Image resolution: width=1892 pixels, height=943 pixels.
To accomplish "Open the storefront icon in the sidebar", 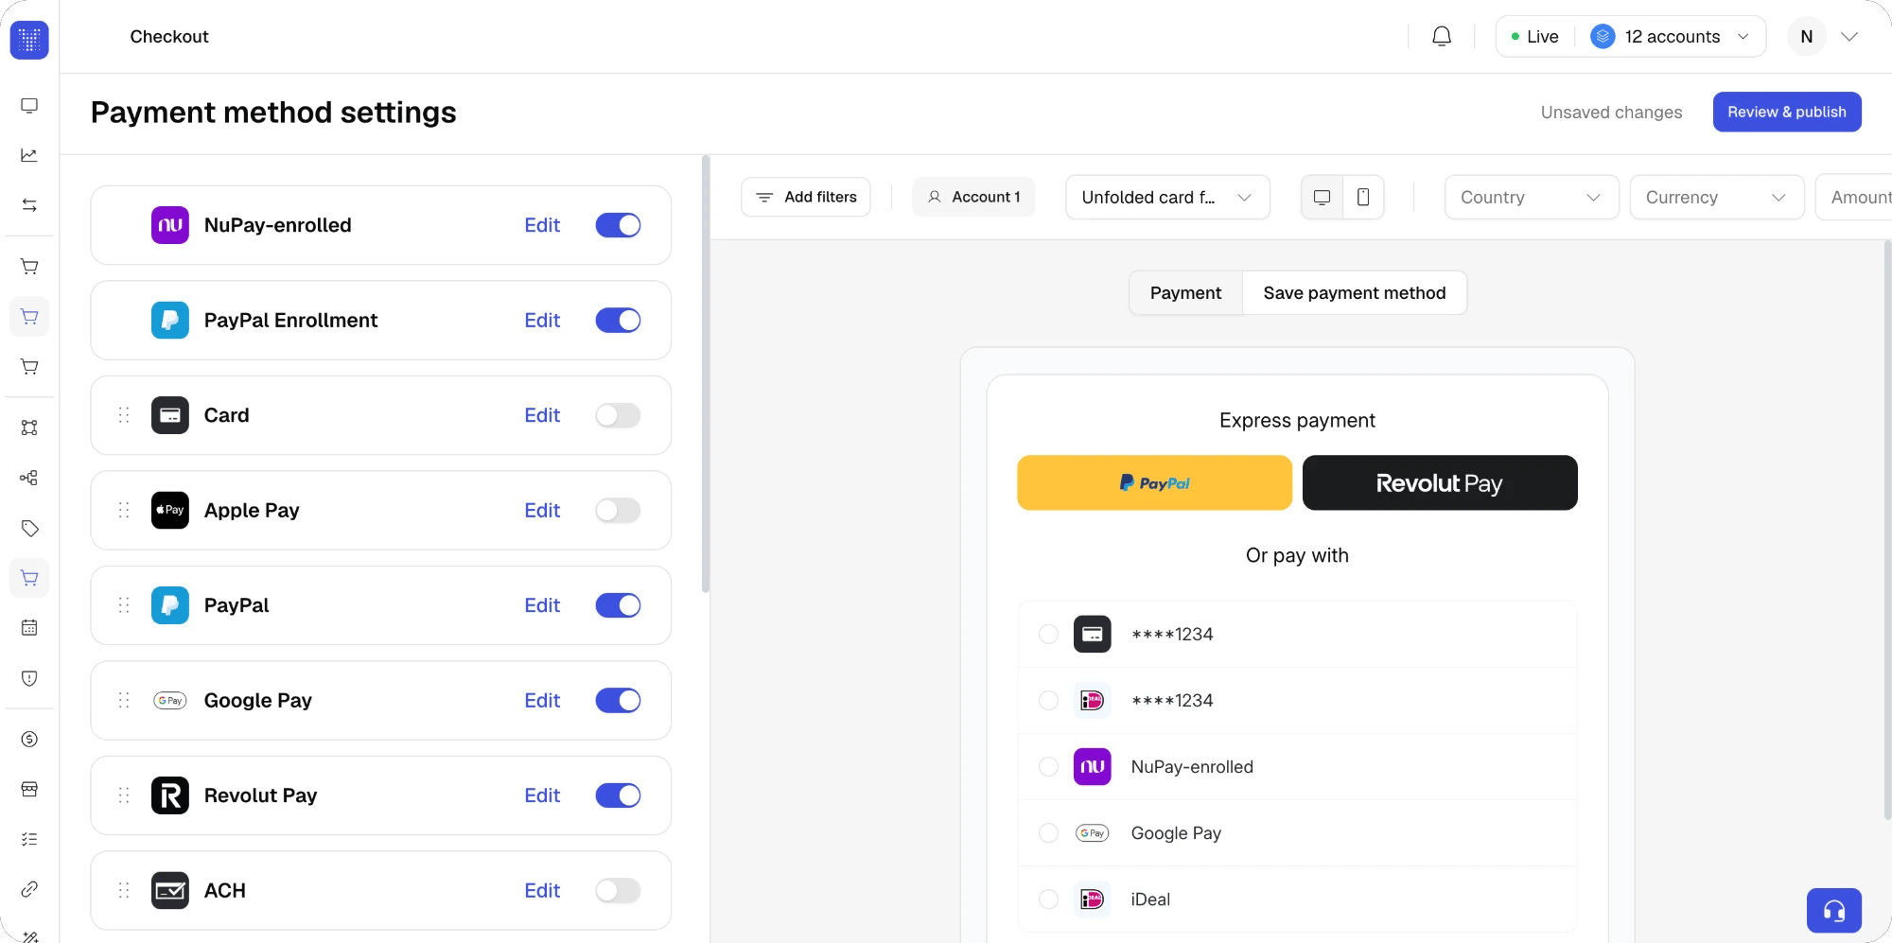I will pyautogui.click(x=29, y=790).
